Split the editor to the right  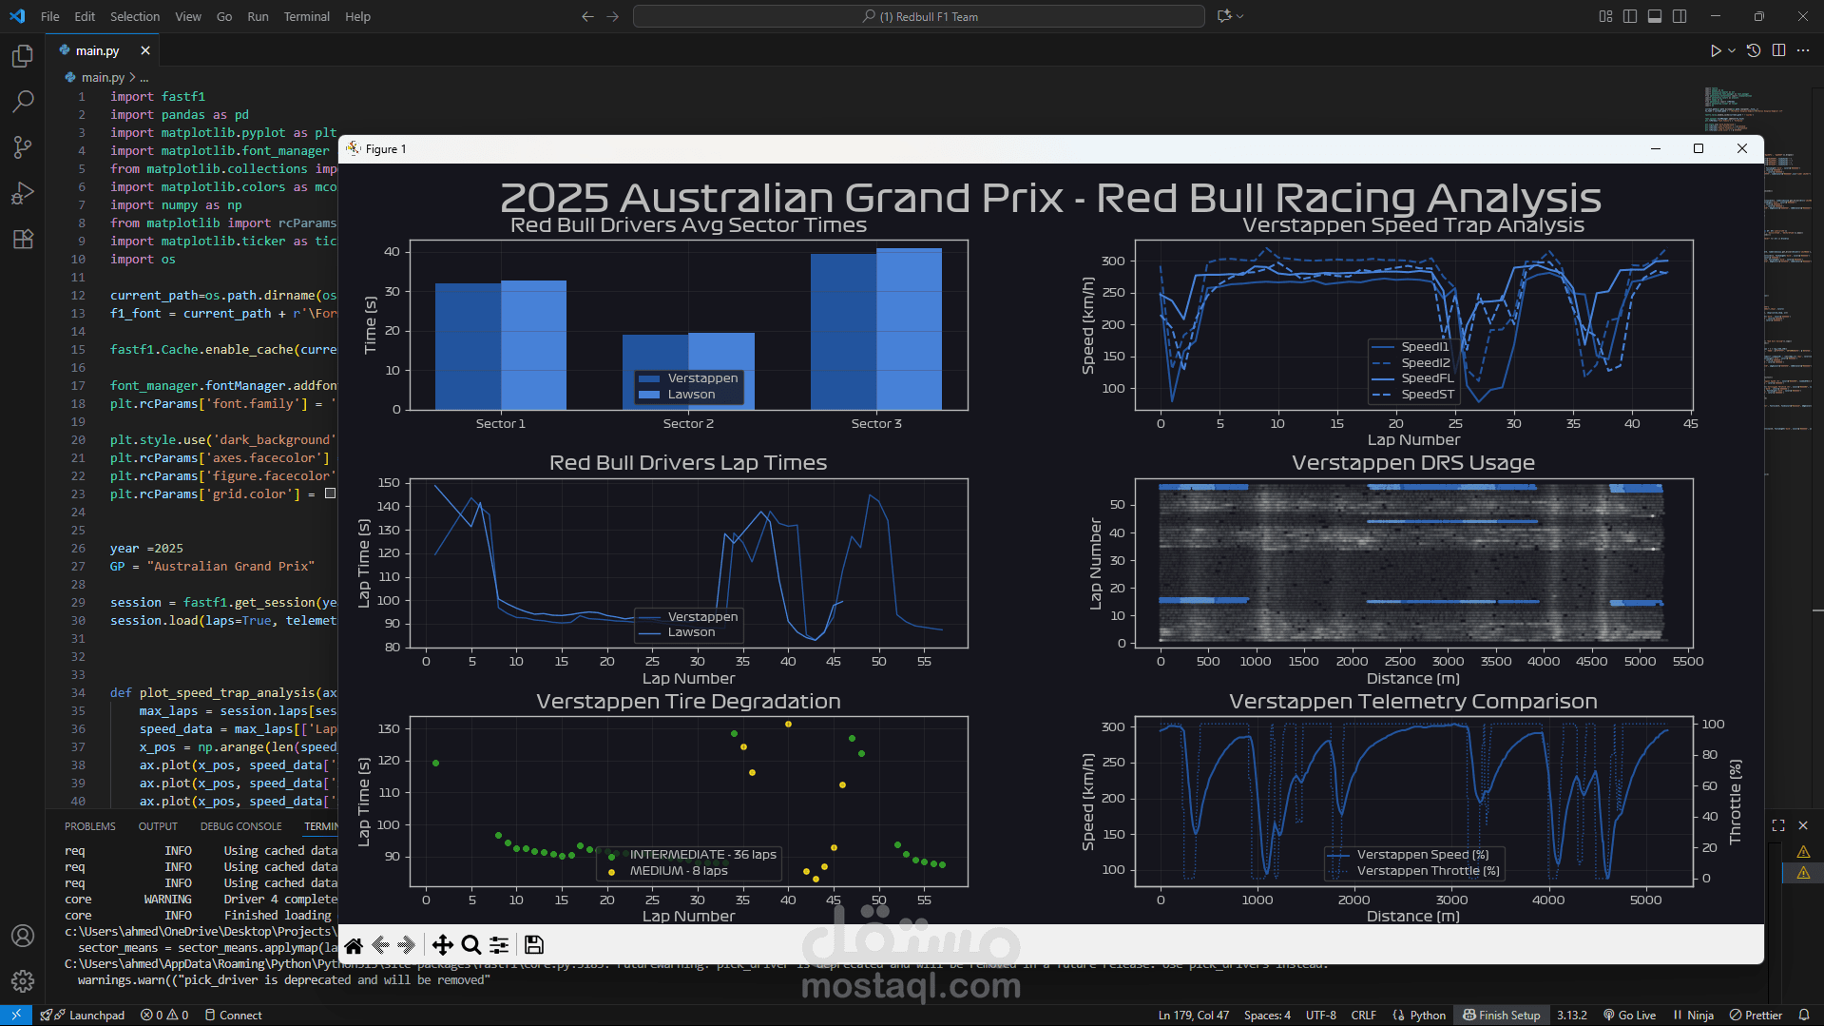1778,50
